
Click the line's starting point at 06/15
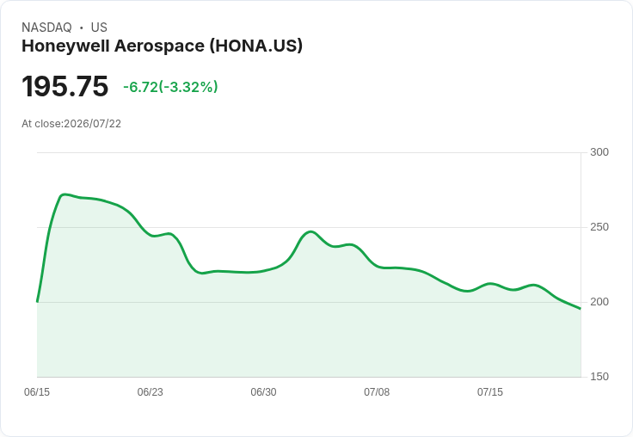(x=37, y=301)
